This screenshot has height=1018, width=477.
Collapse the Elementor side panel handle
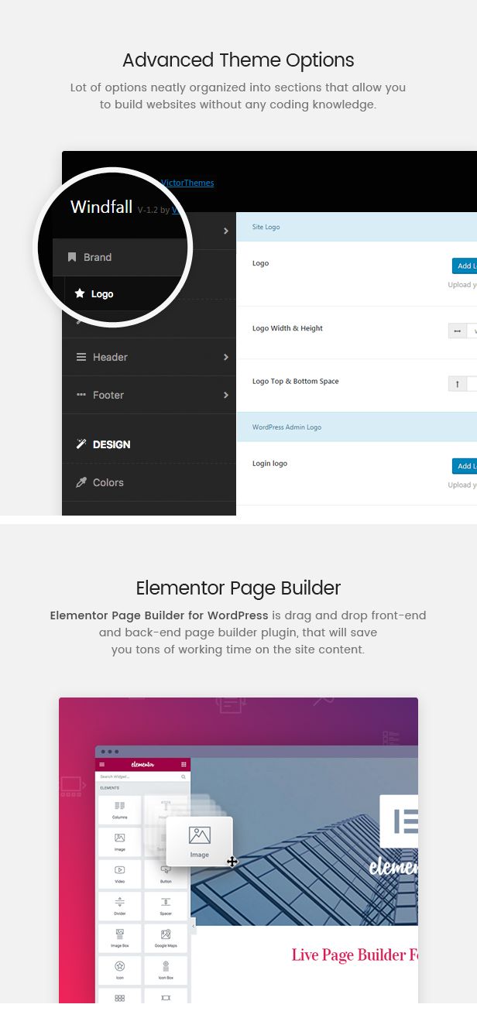click(x=193, y=925)
